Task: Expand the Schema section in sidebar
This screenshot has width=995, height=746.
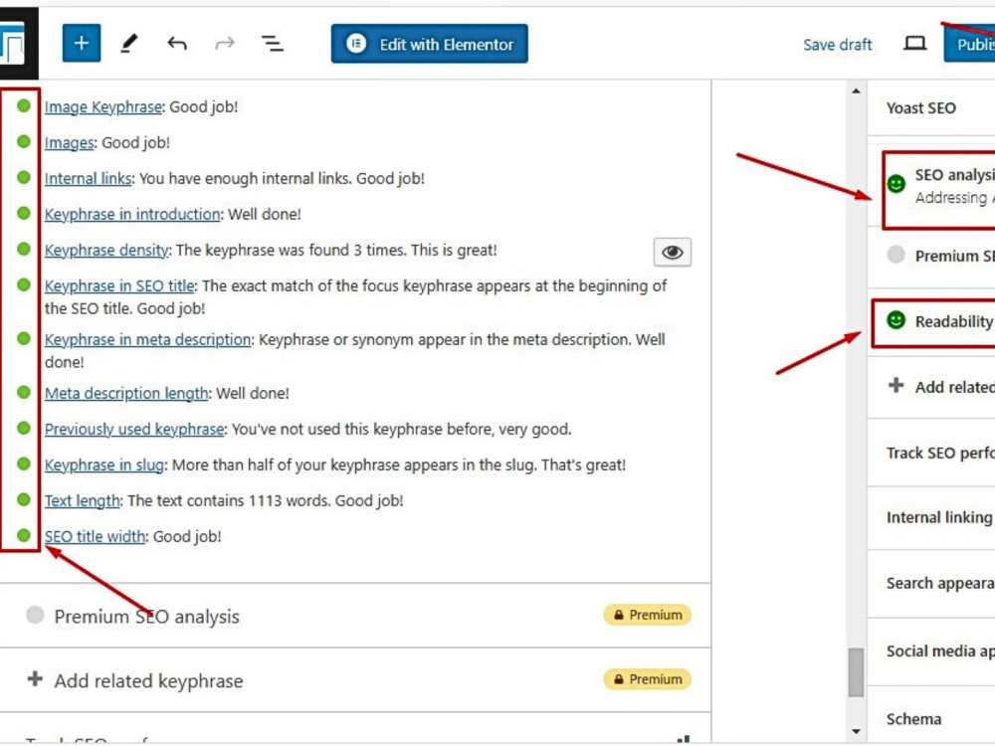Action: [931, 719]
